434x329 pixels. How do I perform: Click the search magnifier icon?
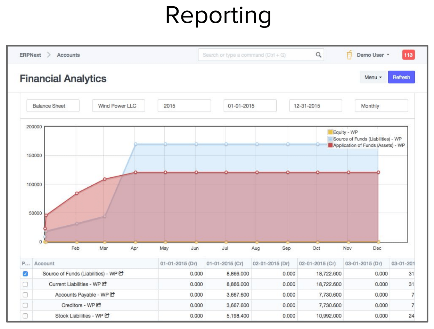point(318,55)
